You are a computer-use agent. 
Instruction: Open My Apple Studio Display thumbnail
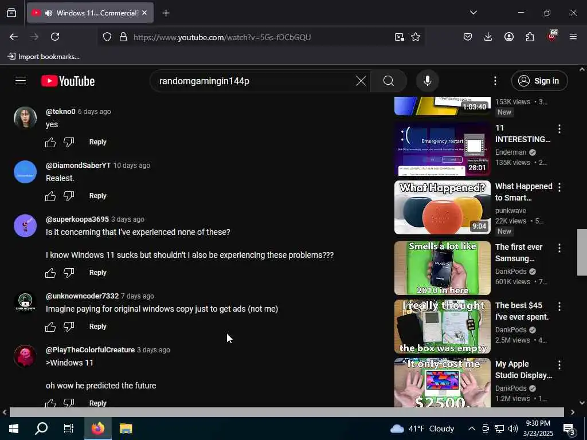tap(442, 382)
